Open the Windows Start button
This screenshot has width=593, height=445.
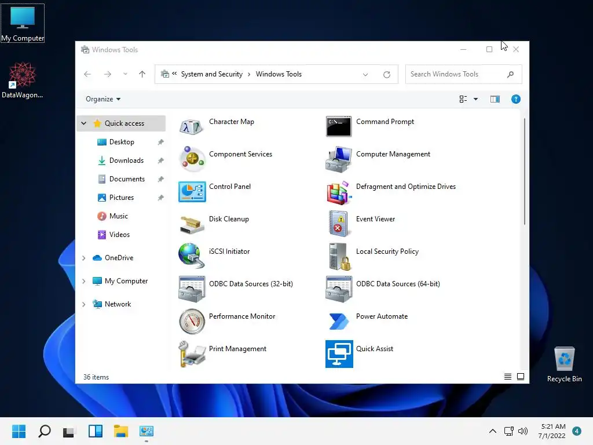[x=19, y=431]
